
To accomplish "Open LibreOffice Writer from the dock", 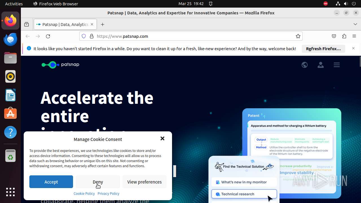I will [10, 95].
